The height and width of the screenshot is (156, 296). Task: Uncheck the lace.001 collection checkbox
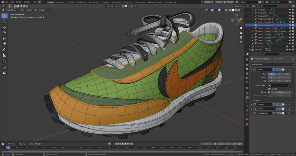click(x=287, y=50)
